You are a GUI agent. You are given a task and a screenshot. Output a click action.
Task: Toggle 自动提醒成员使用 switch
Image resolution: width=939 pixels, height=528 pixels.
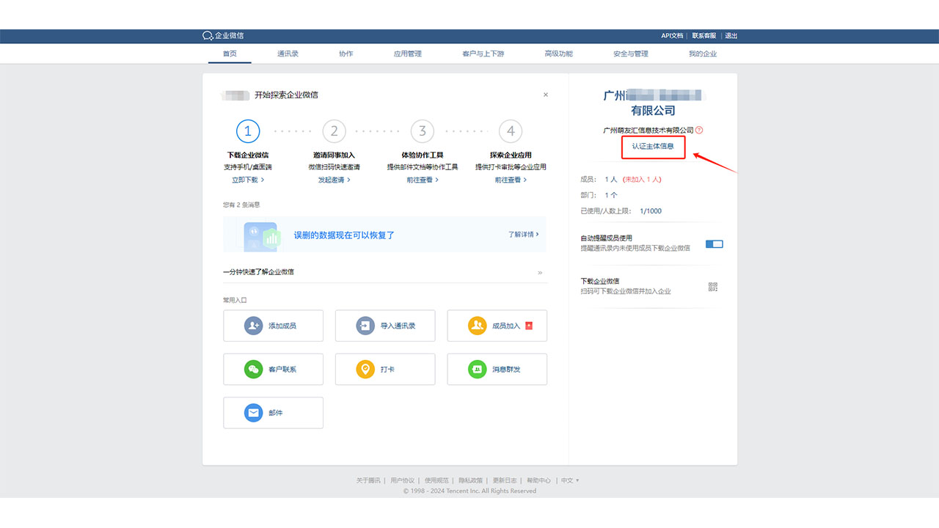click(x=714, y=243)
